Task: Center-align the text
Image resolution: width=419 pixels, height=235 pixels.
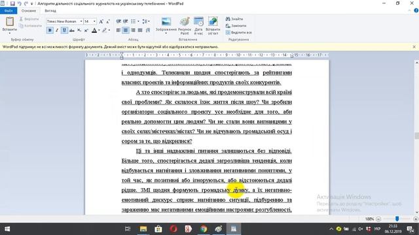Action: pos(126,31)
